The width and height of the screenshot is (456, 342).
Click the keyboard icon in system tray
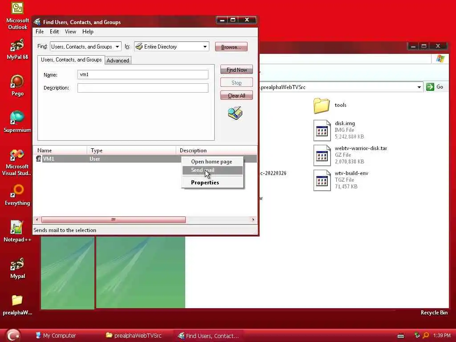click(x=401, y=336)
